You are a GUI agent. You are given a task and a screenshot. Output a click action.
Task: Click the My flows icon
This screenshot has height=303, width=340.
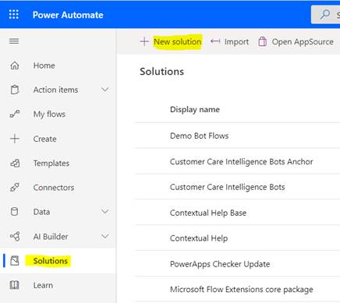[15, 114]
